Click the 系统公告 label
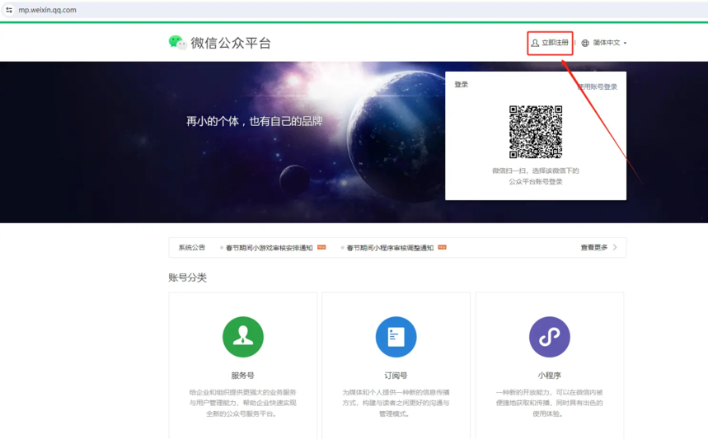The height and width of the screenshot is (439, 708). click(x=191, y=247)
